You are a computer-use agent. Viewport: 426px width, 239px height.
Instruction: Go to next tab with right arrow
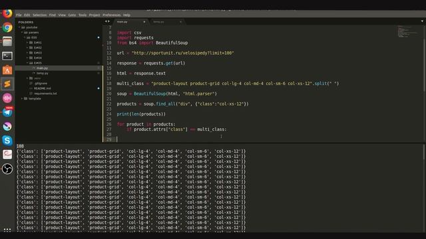109,21
